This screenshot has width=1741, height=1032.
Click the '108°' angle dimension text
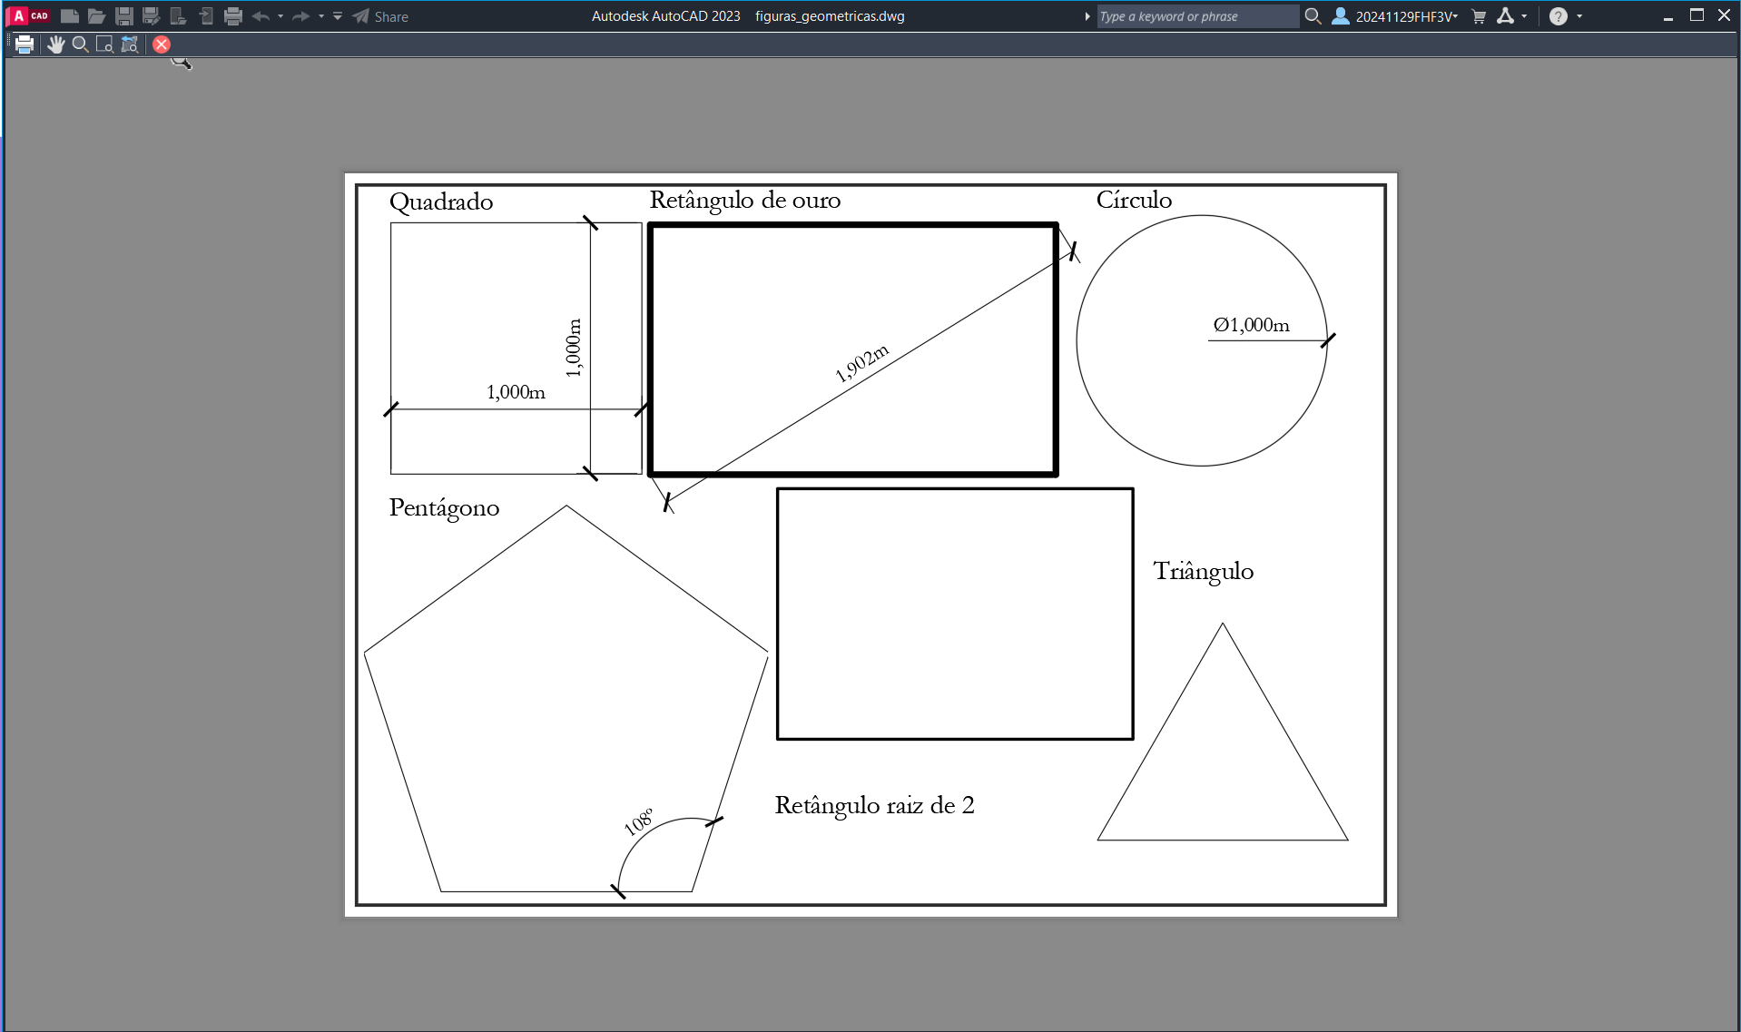click(x=638, y=821)
